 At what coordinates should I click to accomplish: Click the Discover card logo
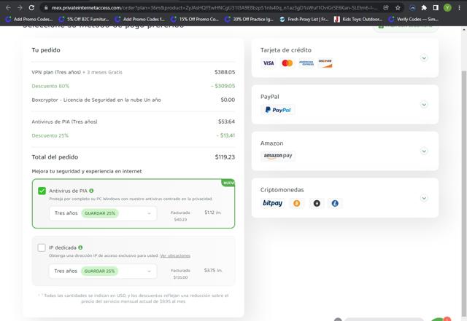coord(325,63)
